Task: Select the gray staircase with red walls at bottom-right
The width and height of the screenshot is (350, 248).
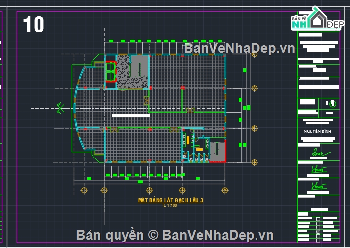Action: 218,152
